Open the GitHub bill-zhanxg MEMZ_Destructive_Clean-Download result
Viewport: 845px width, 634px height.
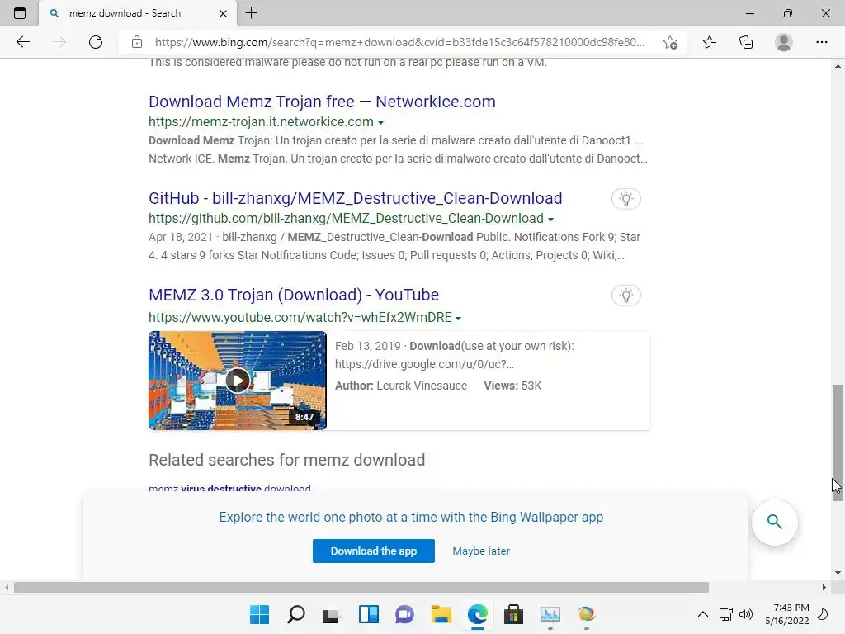pyautogui.click(x=355, y=198)
